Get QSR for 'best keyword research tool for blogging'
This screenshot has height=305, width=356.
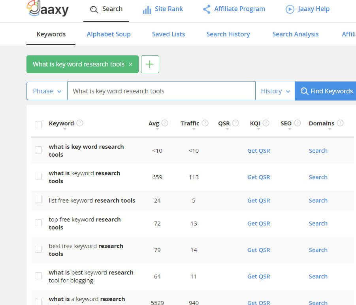(x=258, y=277)
